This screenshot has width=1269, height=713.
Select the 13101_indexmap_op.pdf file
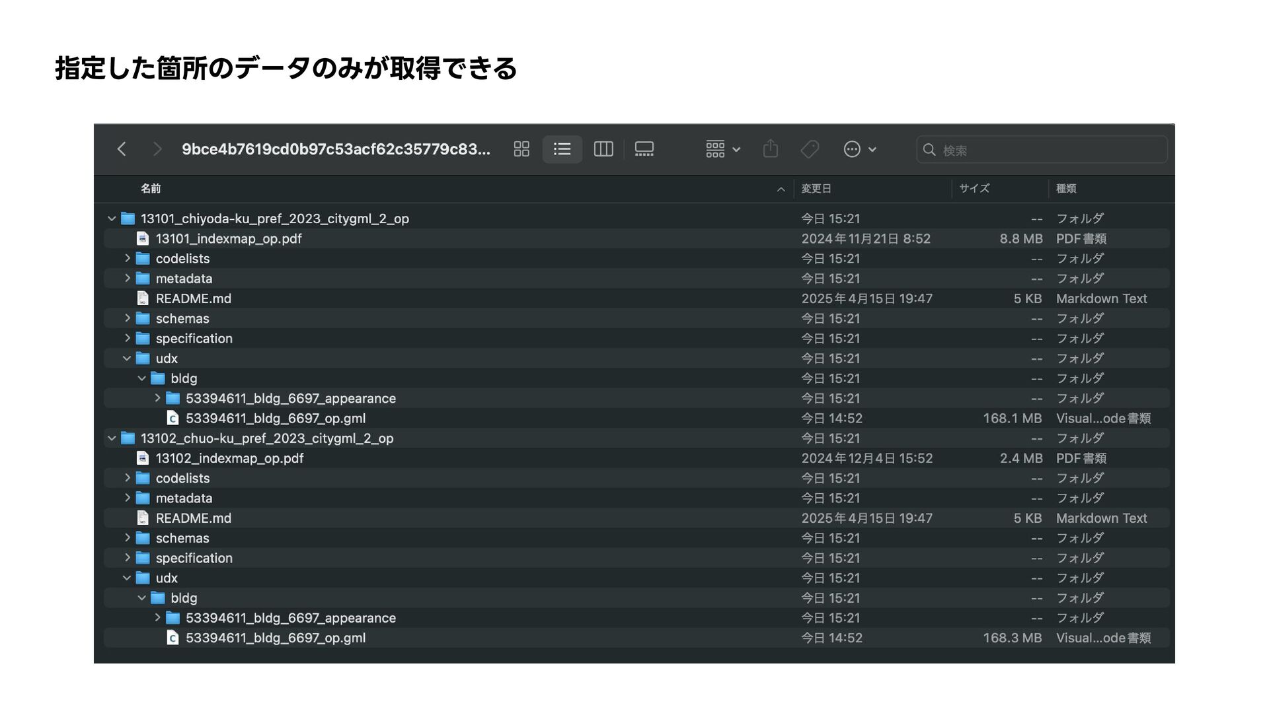tap(229, 239)
